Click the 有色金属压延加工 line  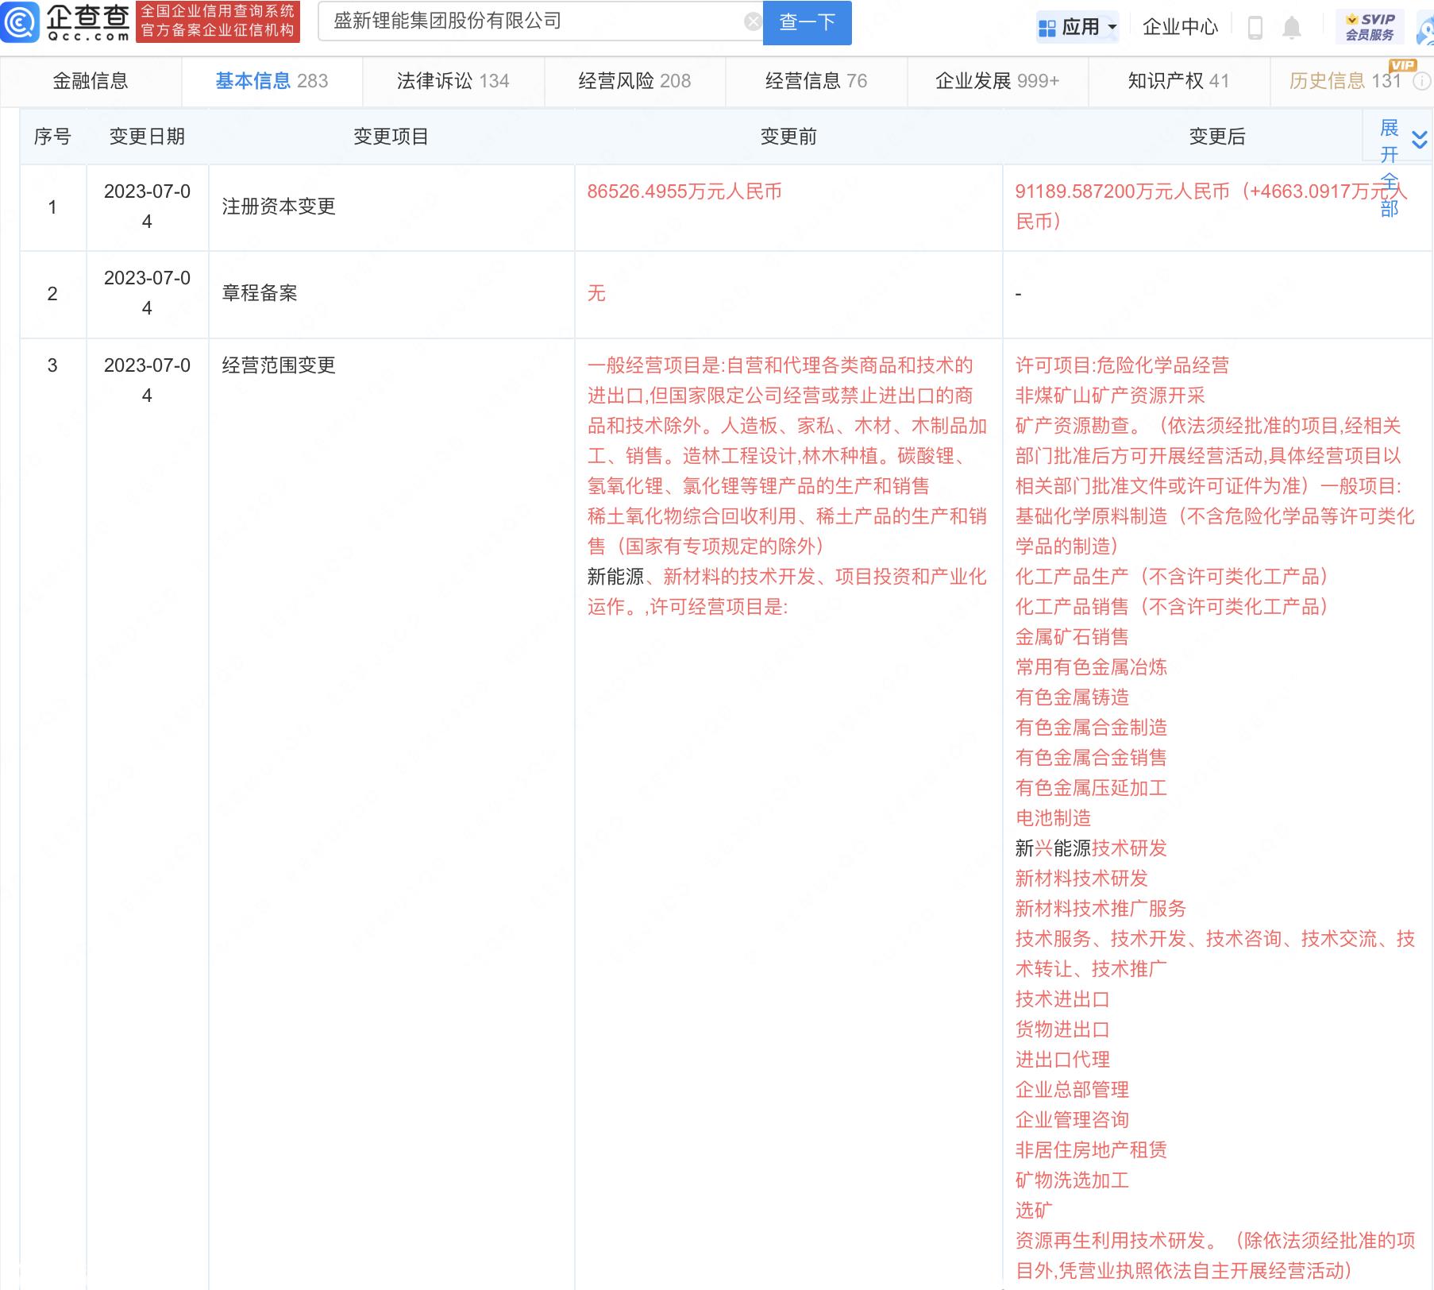(1091, 788)
